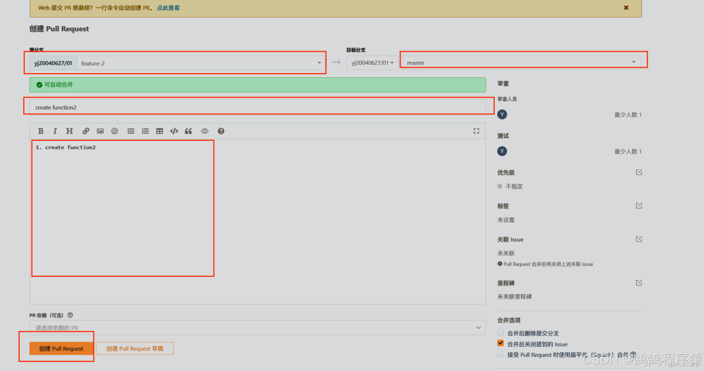Viewport: 704px width, 371px height.
Task: Edit the 优先级 priority setting
Action: click(639, 172)
